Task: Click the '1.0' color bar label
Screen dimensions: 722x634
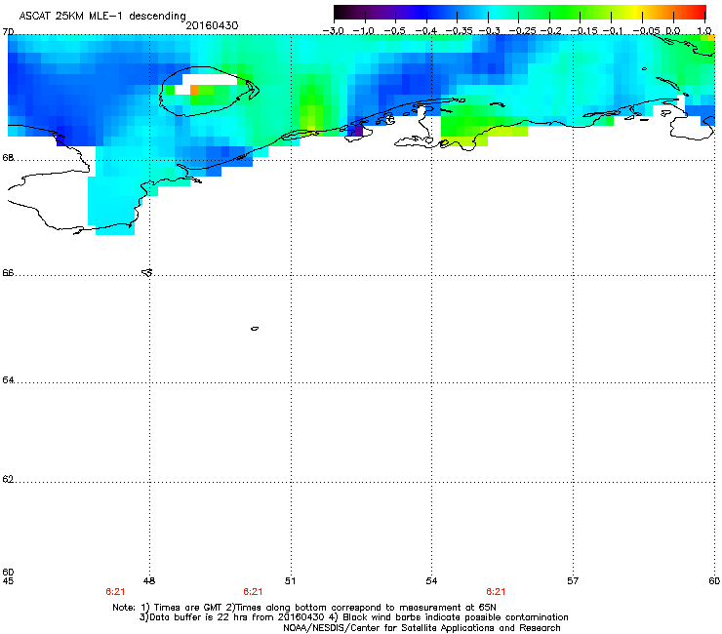Action: click(704, 31)
